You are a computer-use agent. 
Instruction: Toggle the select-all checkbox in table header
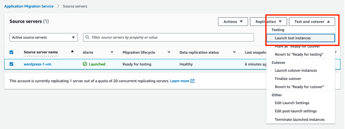pos(12,52)
